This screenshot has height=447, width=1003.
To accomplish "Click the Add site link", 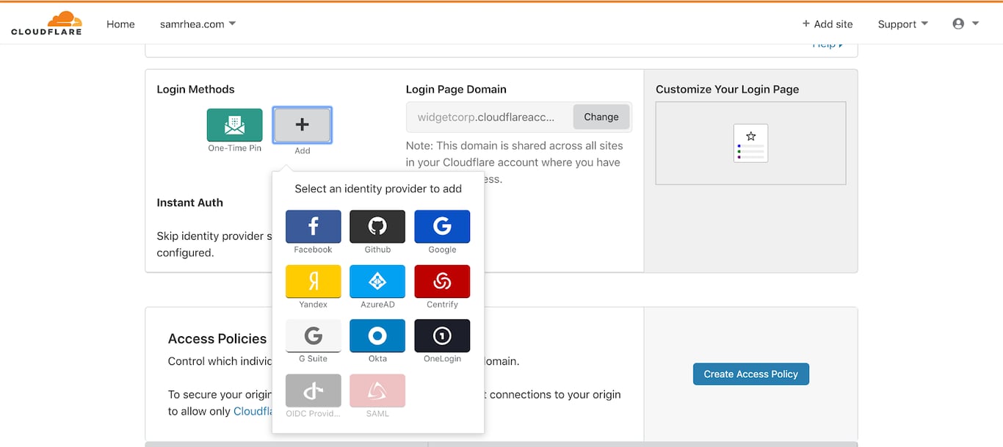I will tap(828, 24).
